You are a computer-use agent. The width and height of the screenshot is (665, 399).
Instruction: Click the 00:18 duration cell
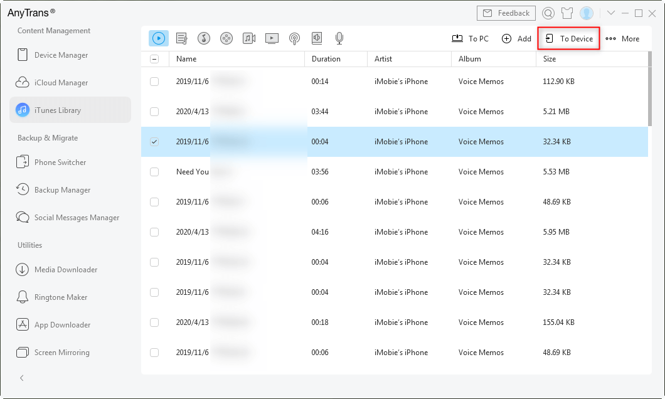320,322
